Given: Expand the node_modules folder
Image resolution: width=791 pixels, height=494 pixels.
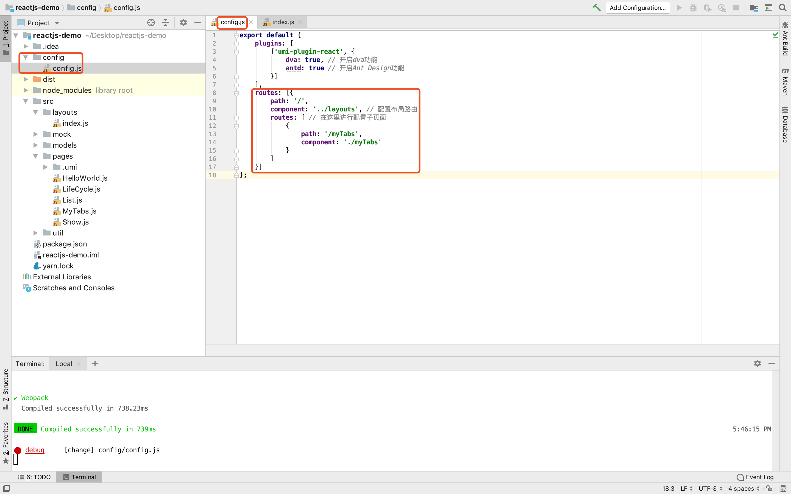Looking at the screenshot, I should 26,90.
